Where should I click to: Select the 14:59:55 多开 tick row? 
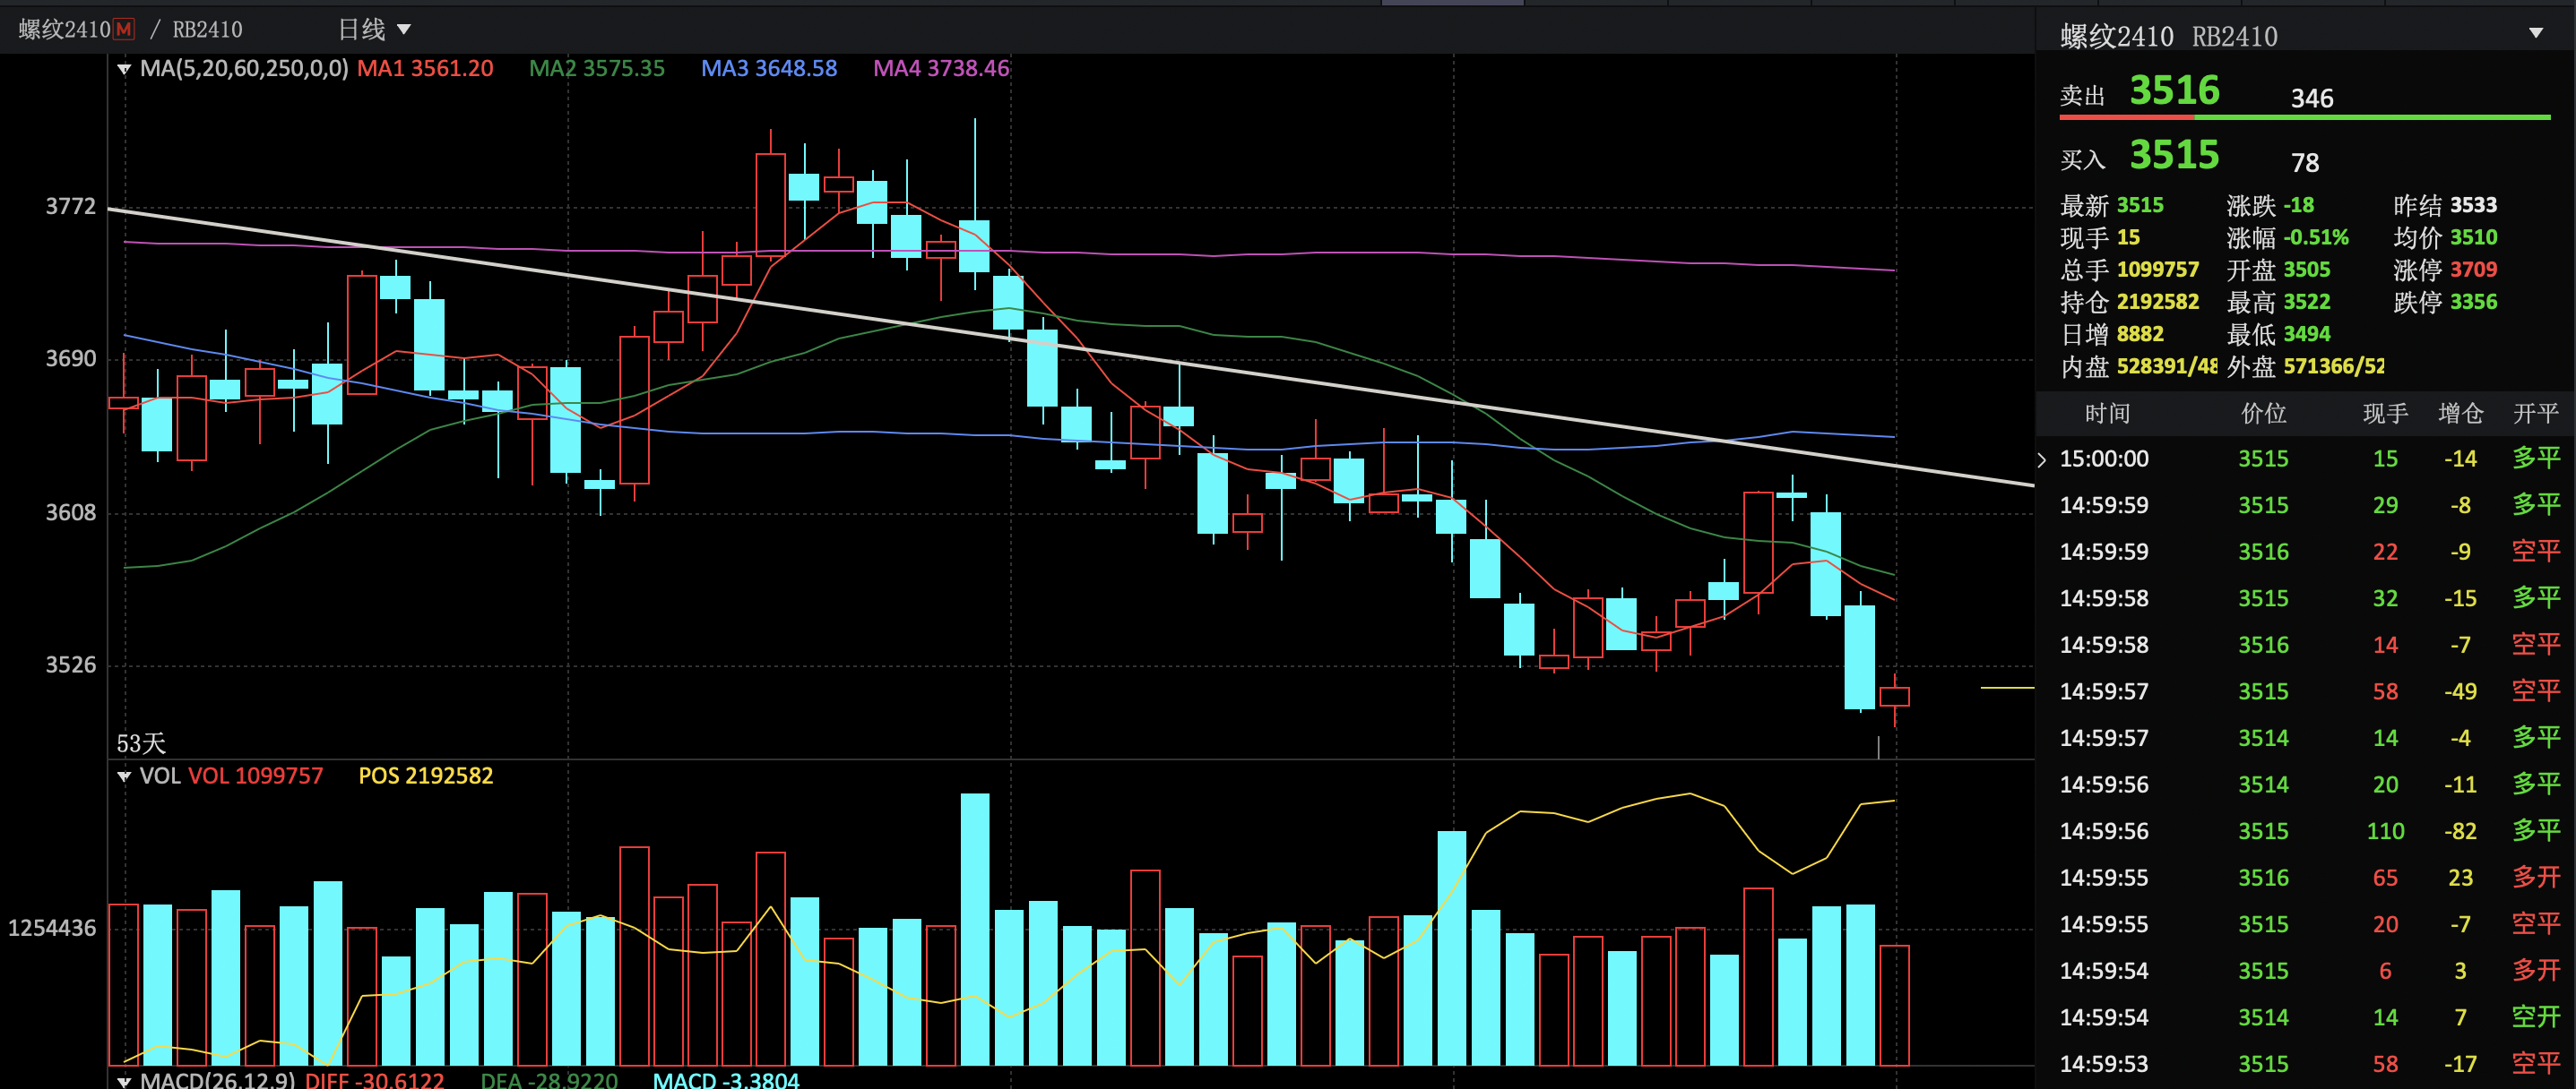click(2305, 879)
